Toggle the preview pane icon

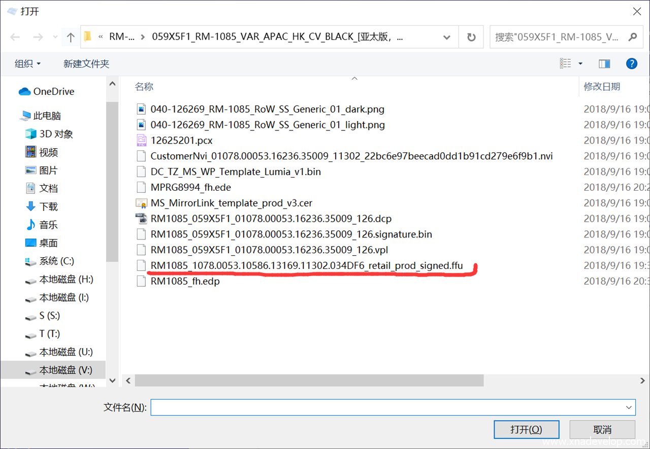point(604,63)
